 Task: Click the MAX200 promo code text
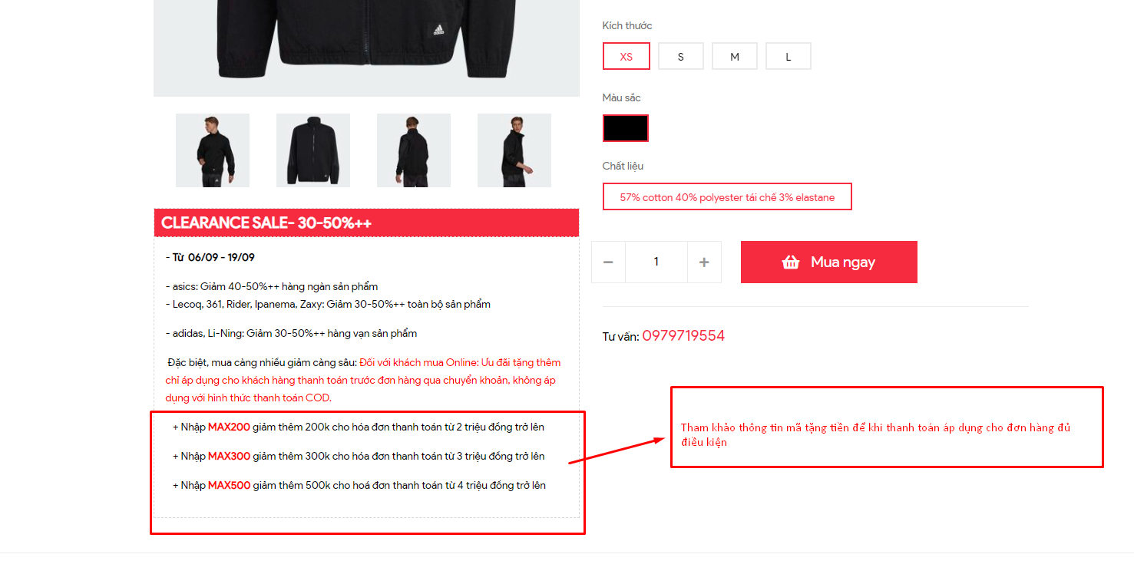tap(229, 427)
